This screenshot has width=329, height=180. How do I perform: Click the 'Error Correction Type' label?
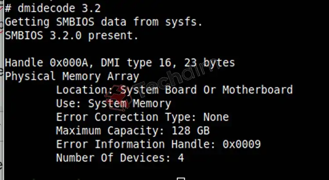126,117
